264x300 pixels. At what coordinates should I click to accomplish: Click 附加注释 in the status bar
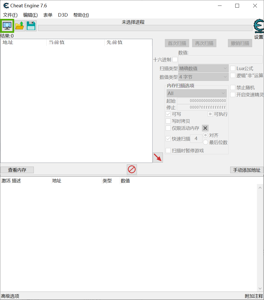(254, 296)
